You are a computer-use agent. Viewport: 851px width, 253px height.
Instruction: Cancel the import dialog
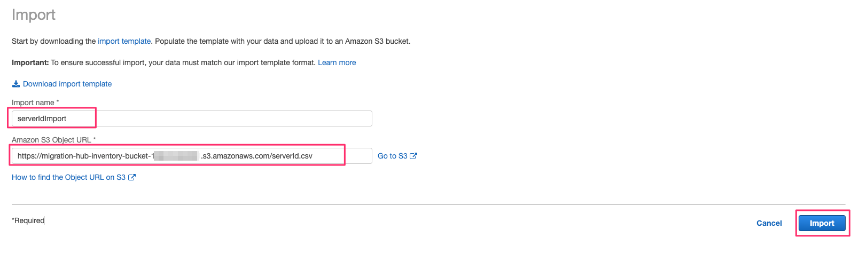point(769,223)
